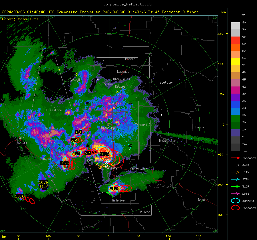
Task: Click the 4.6 storm top label
Action: pos(79,132)
